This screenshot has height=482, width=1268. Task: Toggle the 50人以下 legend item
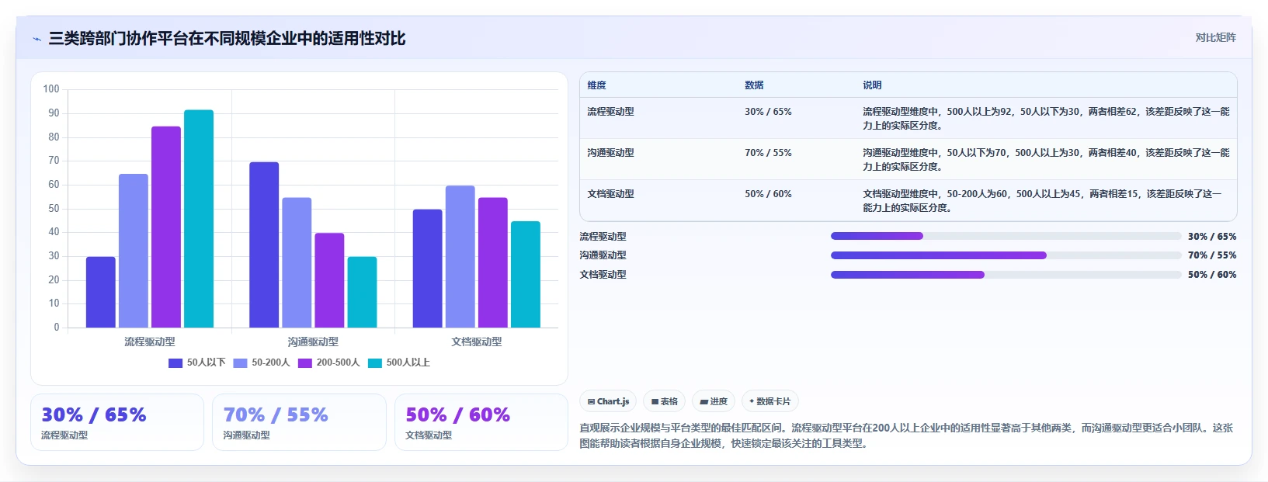[196, 362]
